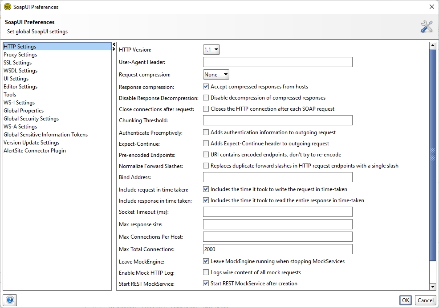This screenshot has width=439, height=308.
Task: Click the vertical scrollbar thumb
Action: pyautogui.click(x=433, y=155)
